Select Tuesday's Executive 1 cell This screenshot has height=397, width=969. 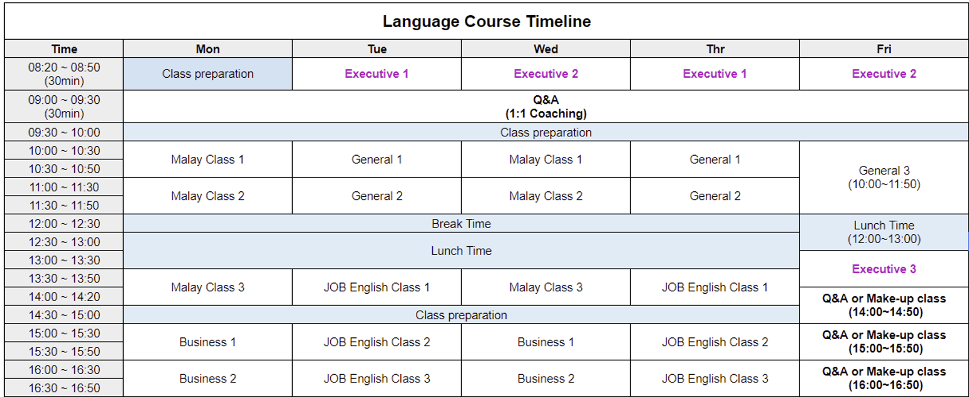click(377, 74)
